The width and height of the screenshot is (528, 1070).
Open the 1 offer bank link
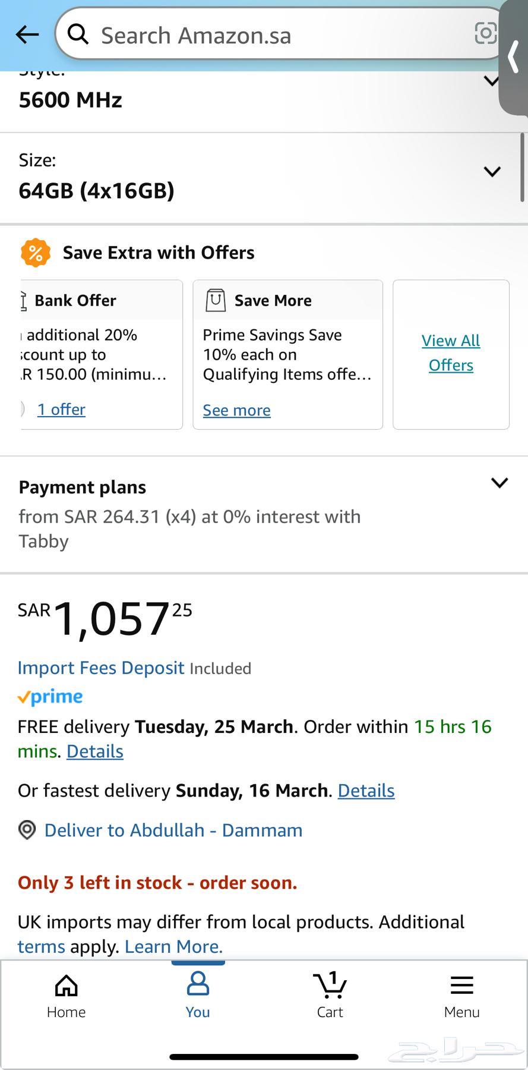coord(61,410)
